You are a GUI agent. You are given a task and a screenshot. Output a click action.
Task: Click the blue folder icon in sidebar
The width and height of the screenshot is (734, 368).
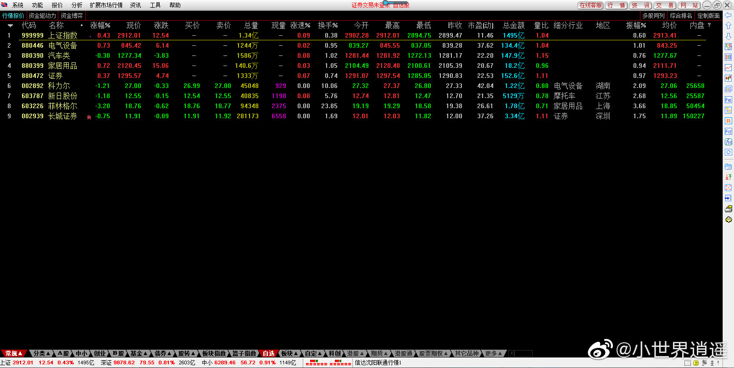click(x=728, y=166)
